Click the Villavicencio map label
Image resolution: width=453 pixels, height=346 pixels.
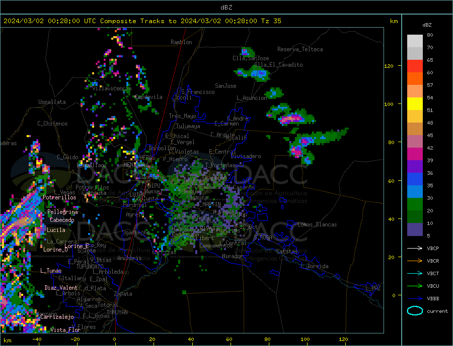tap(112, 88)
